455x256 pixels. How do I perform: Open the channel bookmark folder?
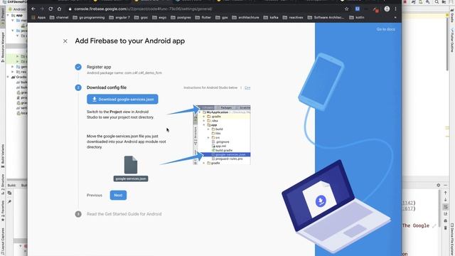click(59, 17)
